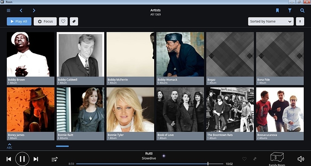The image size is (311, 166).
Task: Open the Boney James artist photo
Action: click(x=31, y=110)
